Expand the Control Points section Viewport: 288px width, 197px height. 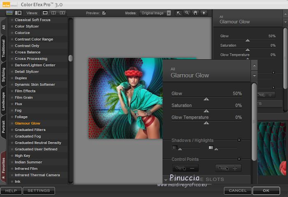[239, 159]
